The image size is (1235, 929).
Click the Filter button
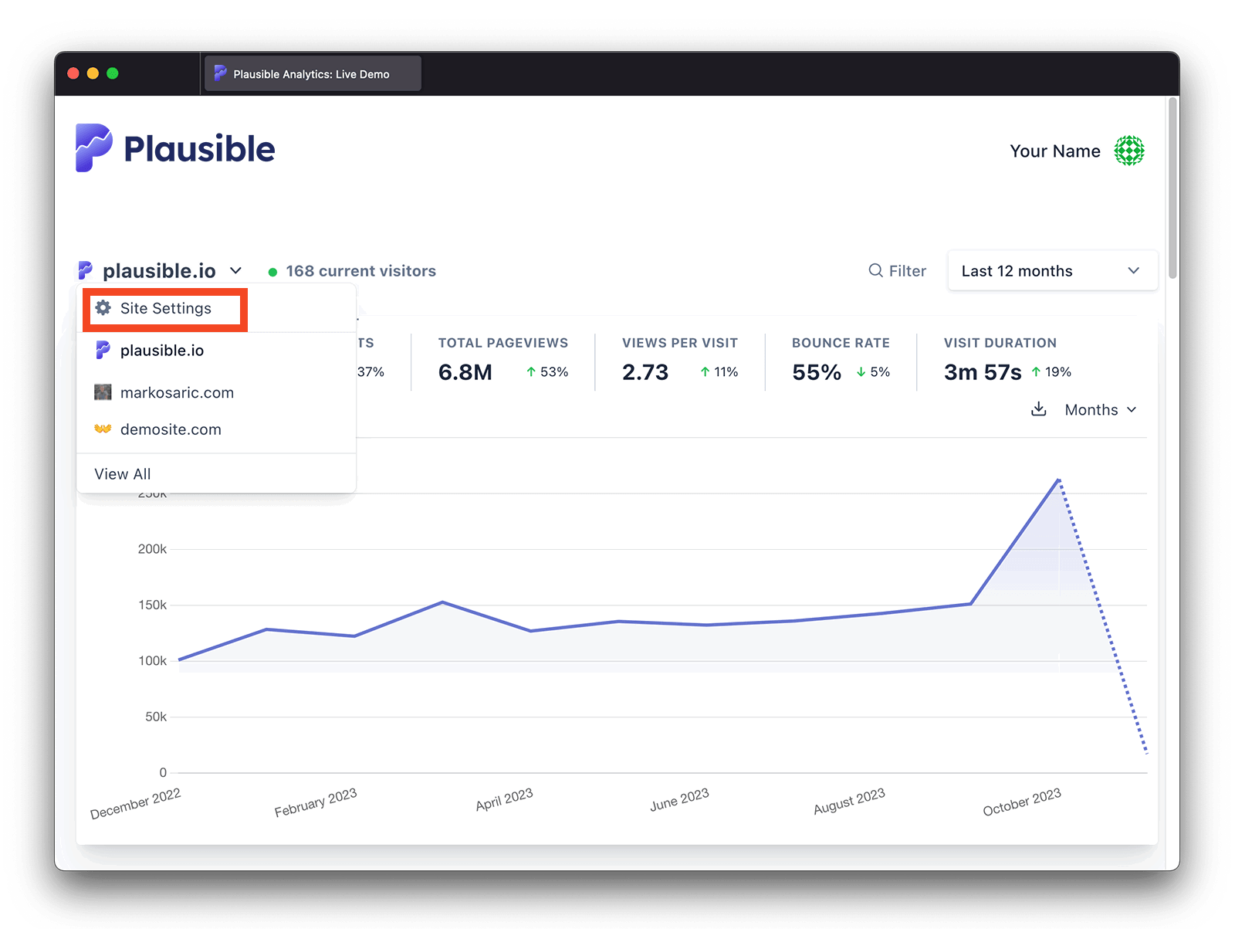coord(898,270)
